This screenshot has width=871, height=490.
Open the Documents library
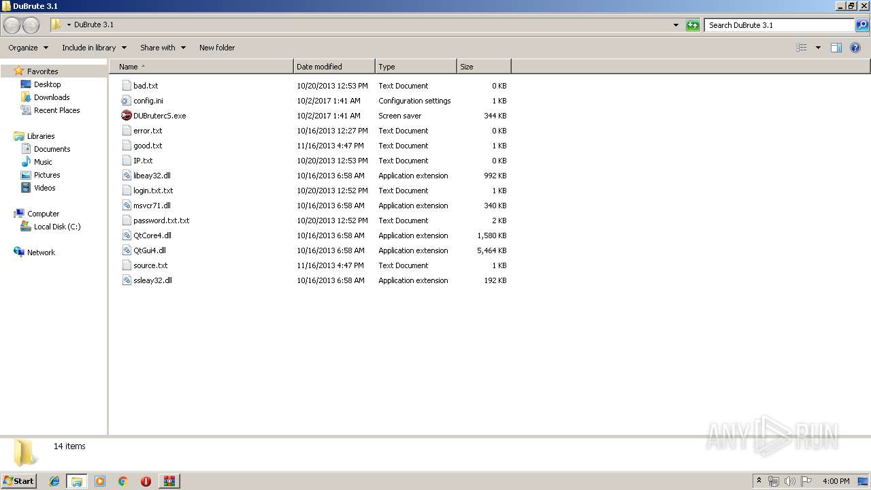click(x=52, y=149)
